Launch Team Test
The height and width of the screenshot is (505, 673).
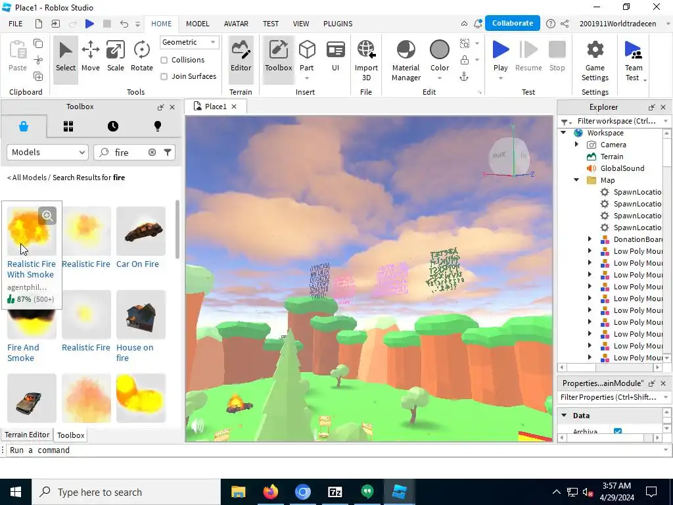click(x=634, y=60)
